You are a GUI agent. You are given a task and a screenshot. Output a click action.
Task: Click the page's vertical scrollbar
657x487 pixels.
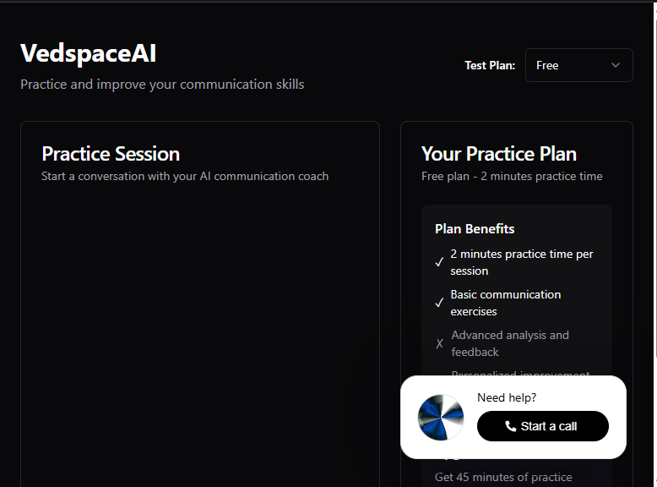[x=654, y=243]
